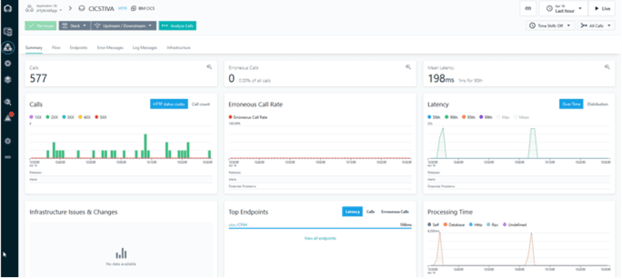Click the Analyze Calls button
This screenshot has width=622, height=279.
(178, 25)
